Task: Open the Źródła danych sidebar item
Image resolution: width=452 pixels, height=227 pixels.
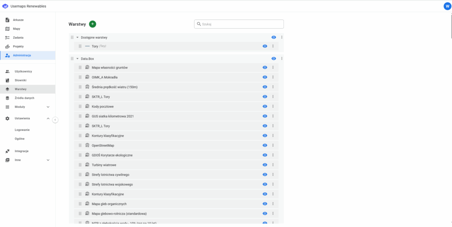Action: click(x=24, y=98)
